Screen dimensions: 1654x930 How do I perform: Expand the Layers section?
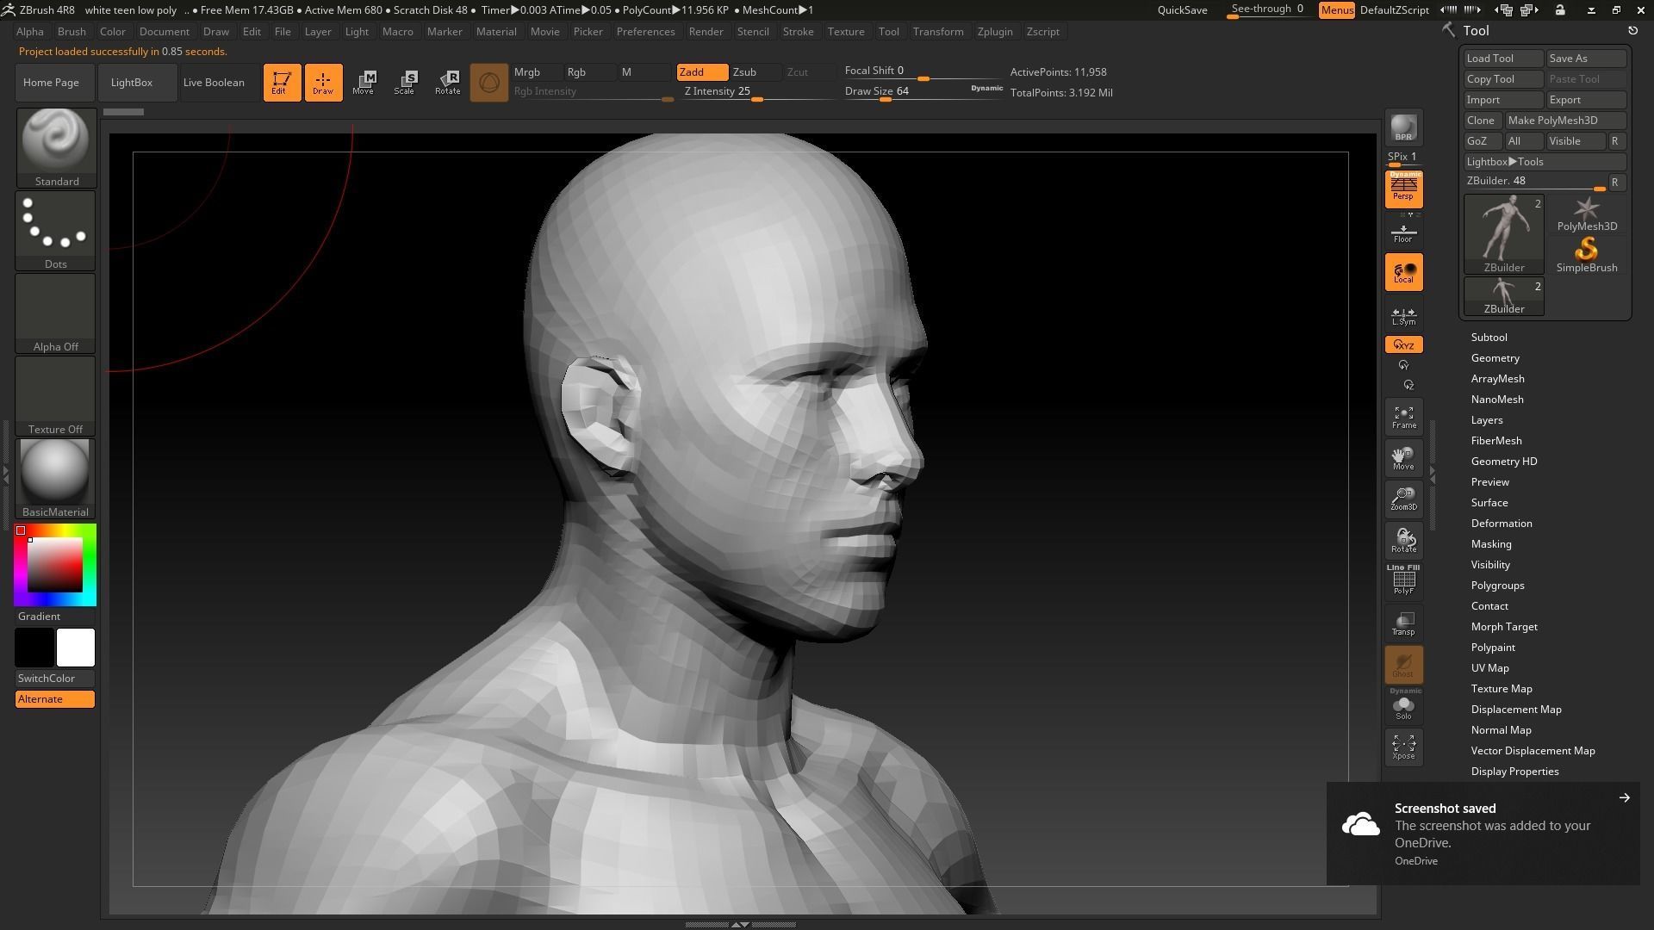[1486, 420]
